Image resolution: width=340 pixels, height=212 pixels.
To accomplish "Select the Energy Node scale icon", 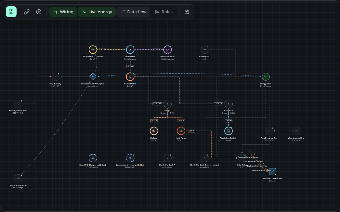I will tap(266, 77).
